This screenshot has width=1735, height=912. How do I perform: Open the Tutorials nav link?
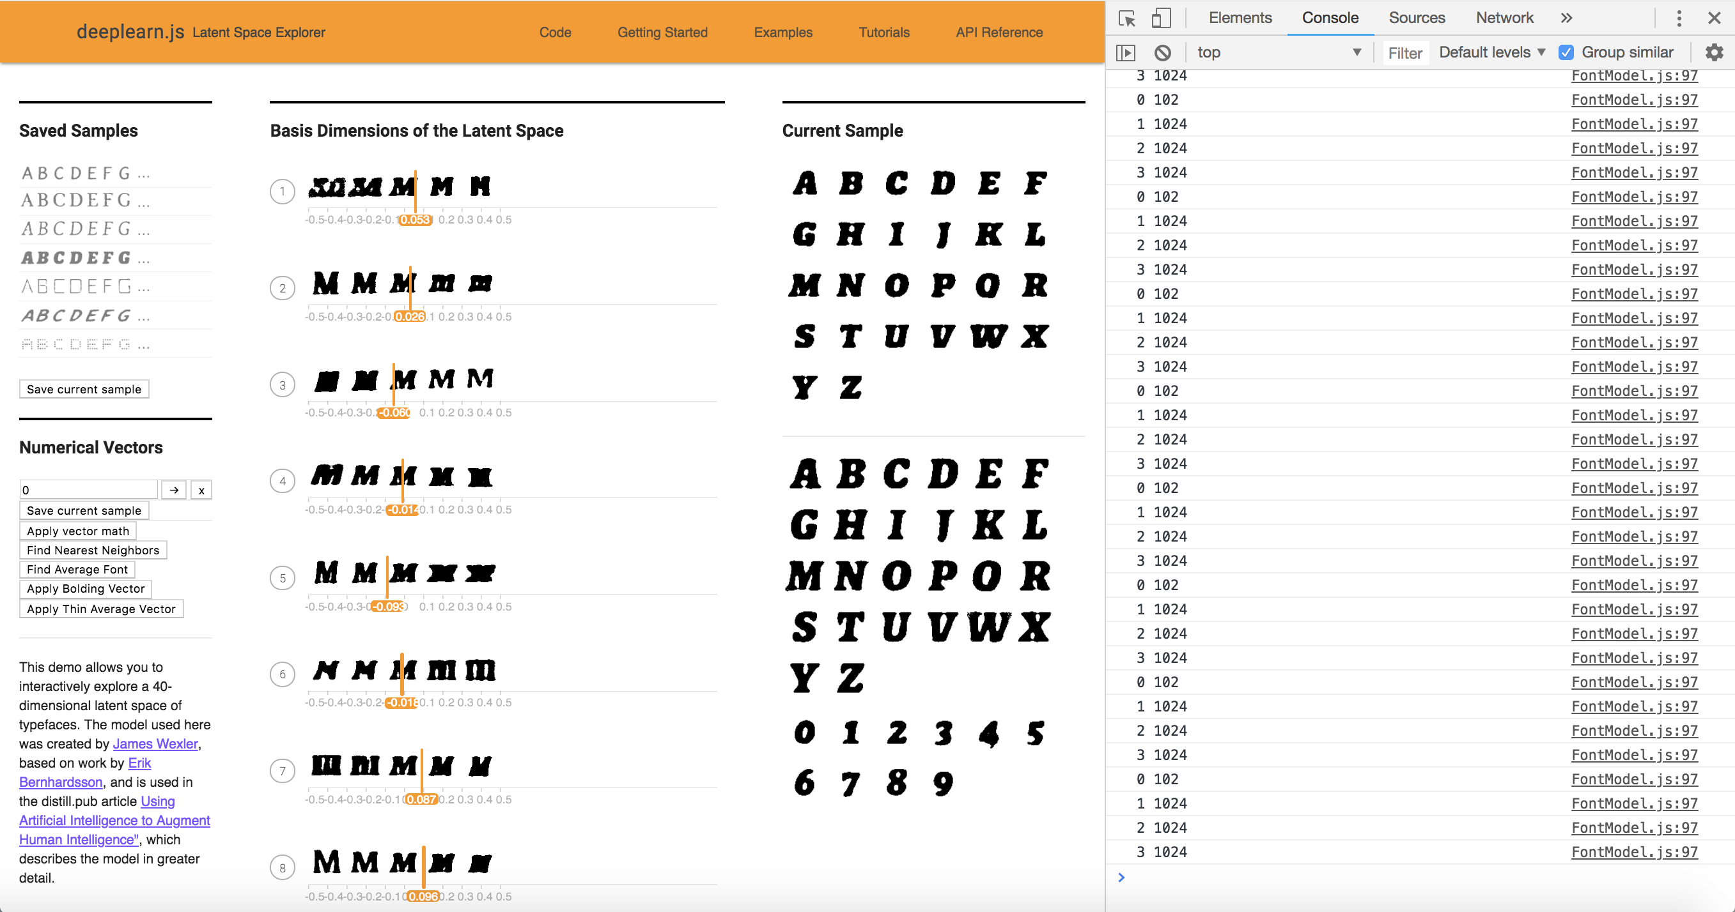883,33
